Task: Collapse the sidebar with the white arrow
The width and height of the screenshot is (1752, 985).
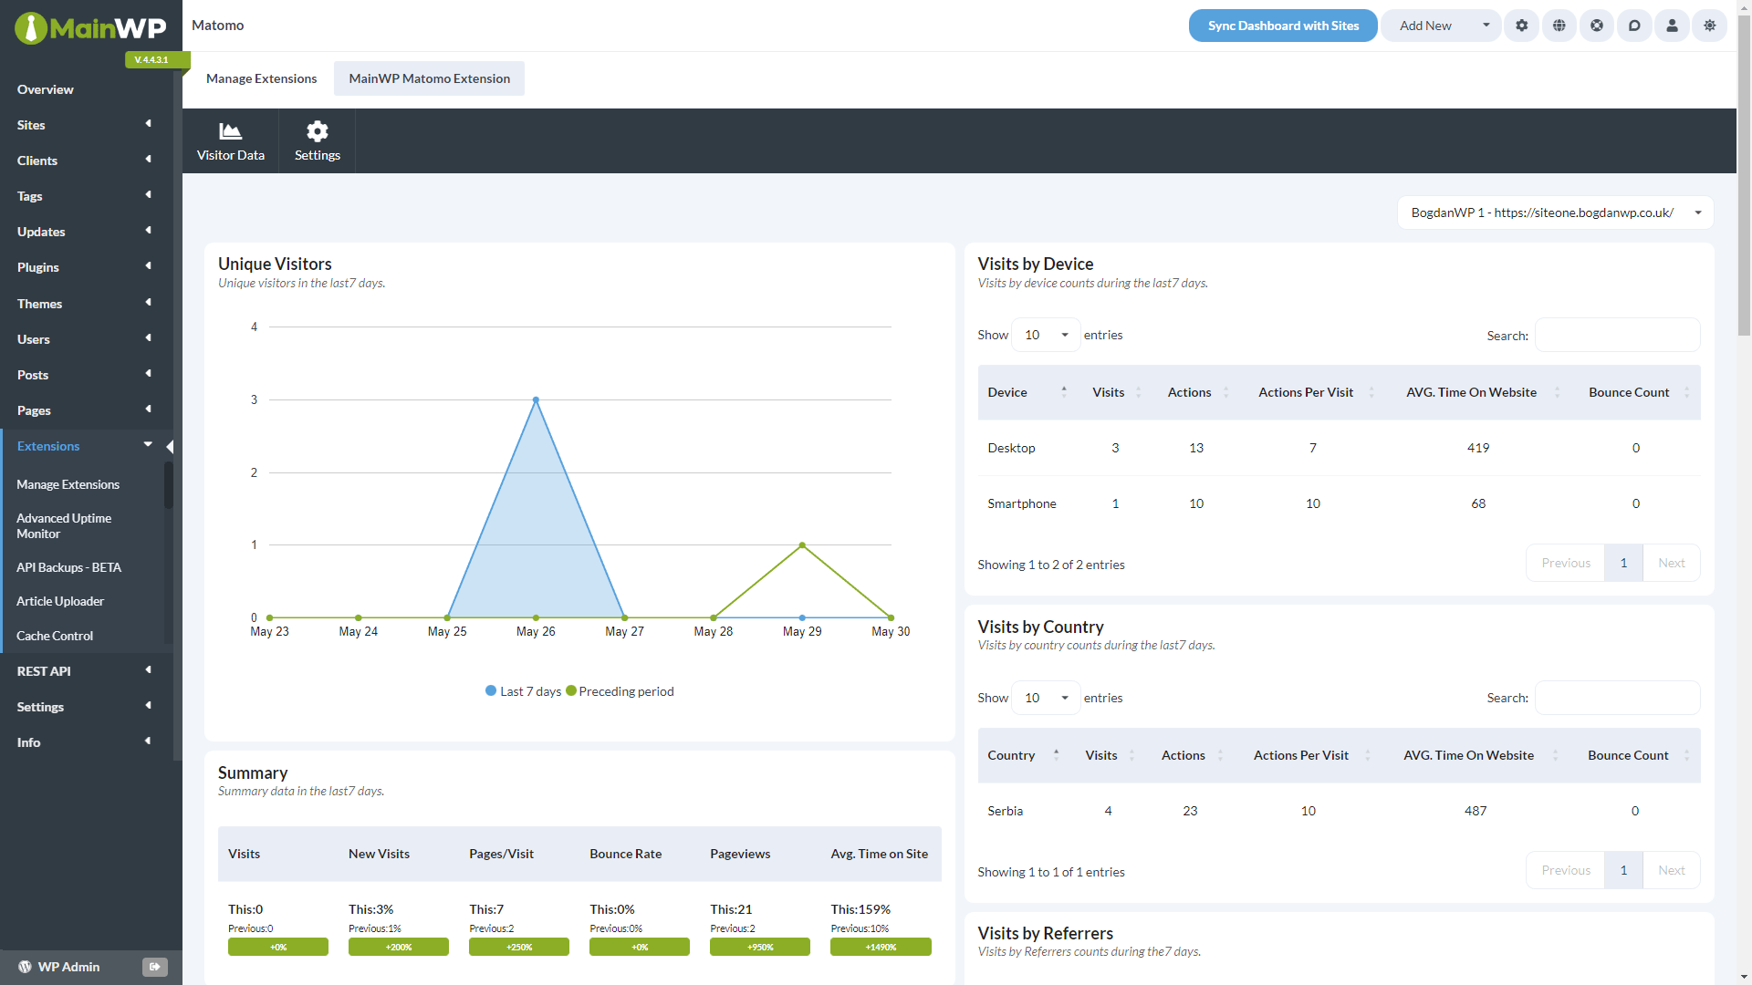Action: point(170,446)
